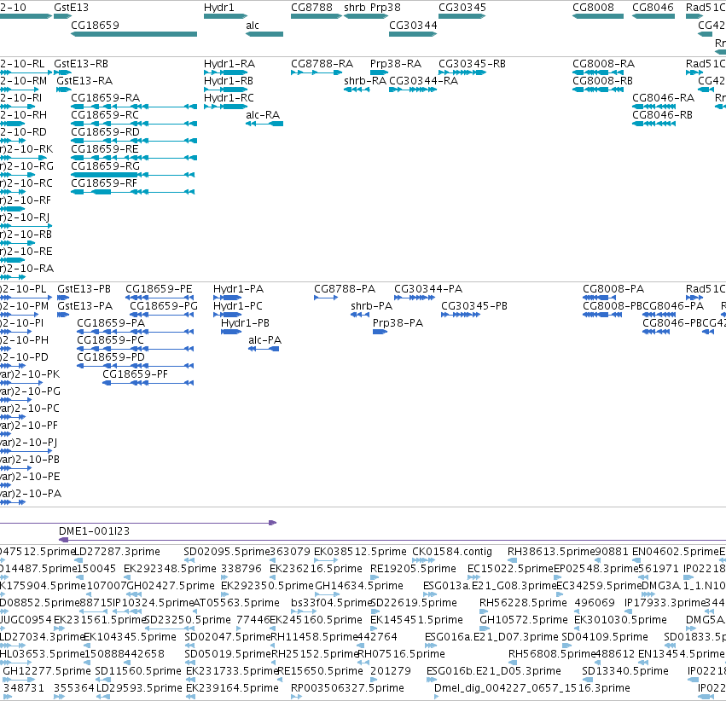Select transcript CG18659-RD
Image resolution: width=726 pixels, height=701 pixels.
[134, 141]
